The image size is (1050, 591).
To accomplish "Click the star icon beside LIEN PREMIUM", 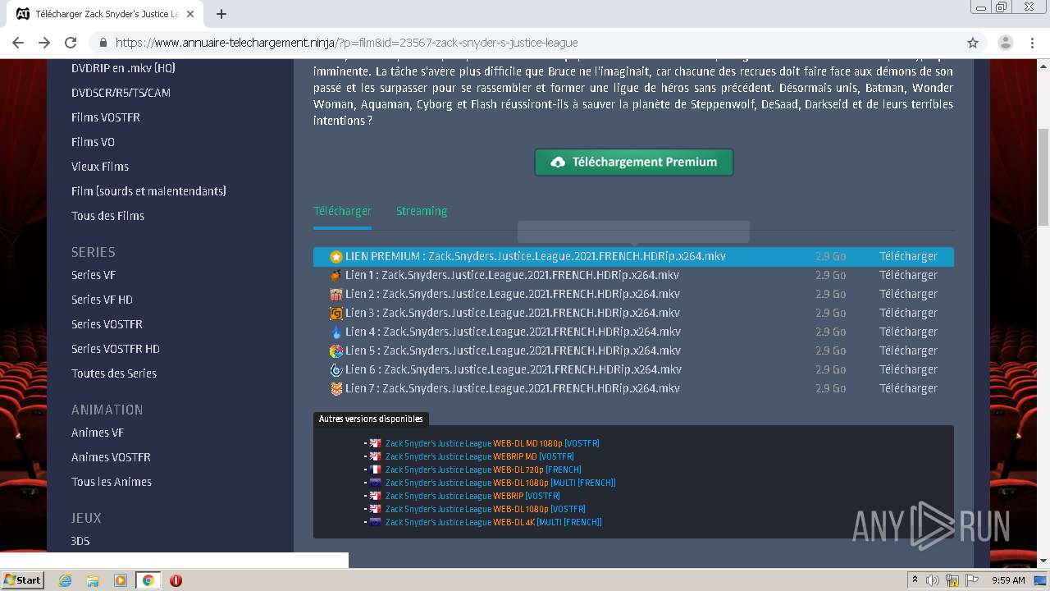I will coord(336,256).
